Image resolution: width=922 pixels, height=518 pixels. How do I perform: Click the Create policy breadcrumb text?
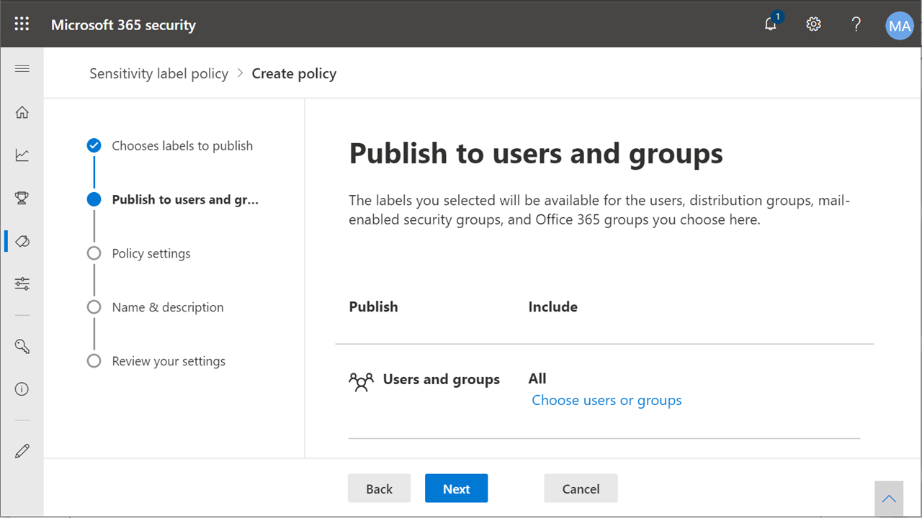tap(294, 73)
